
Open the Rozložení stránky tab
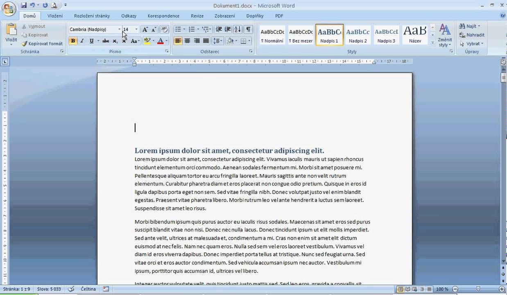92,16
